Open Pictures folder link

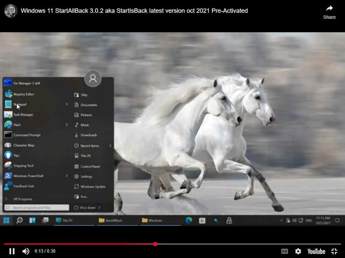click(83, 115)
